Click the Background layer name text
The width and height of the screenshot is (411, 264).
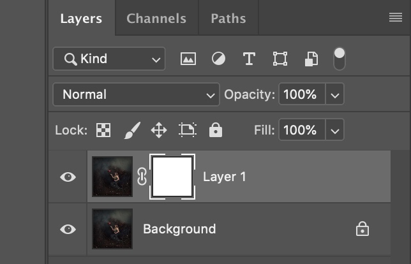(x=179, y=229)
